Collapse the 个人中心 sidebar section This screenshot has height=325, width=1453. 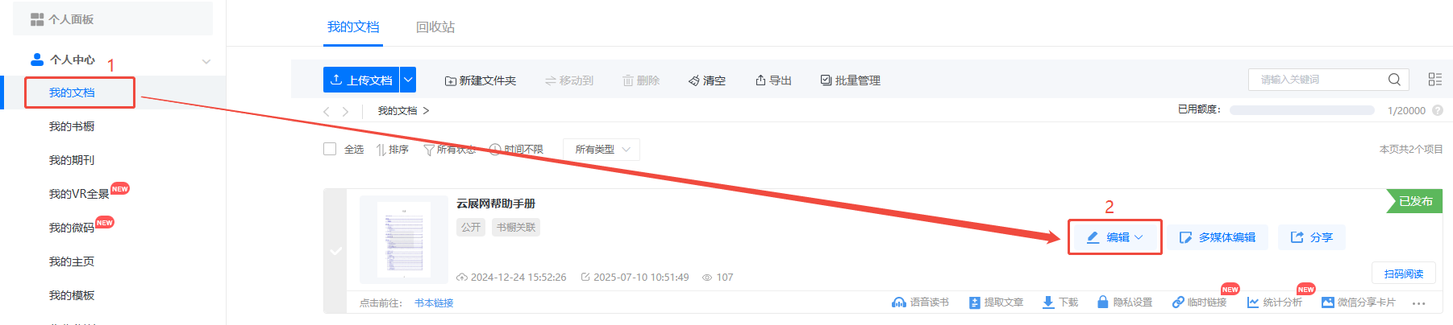206,61
